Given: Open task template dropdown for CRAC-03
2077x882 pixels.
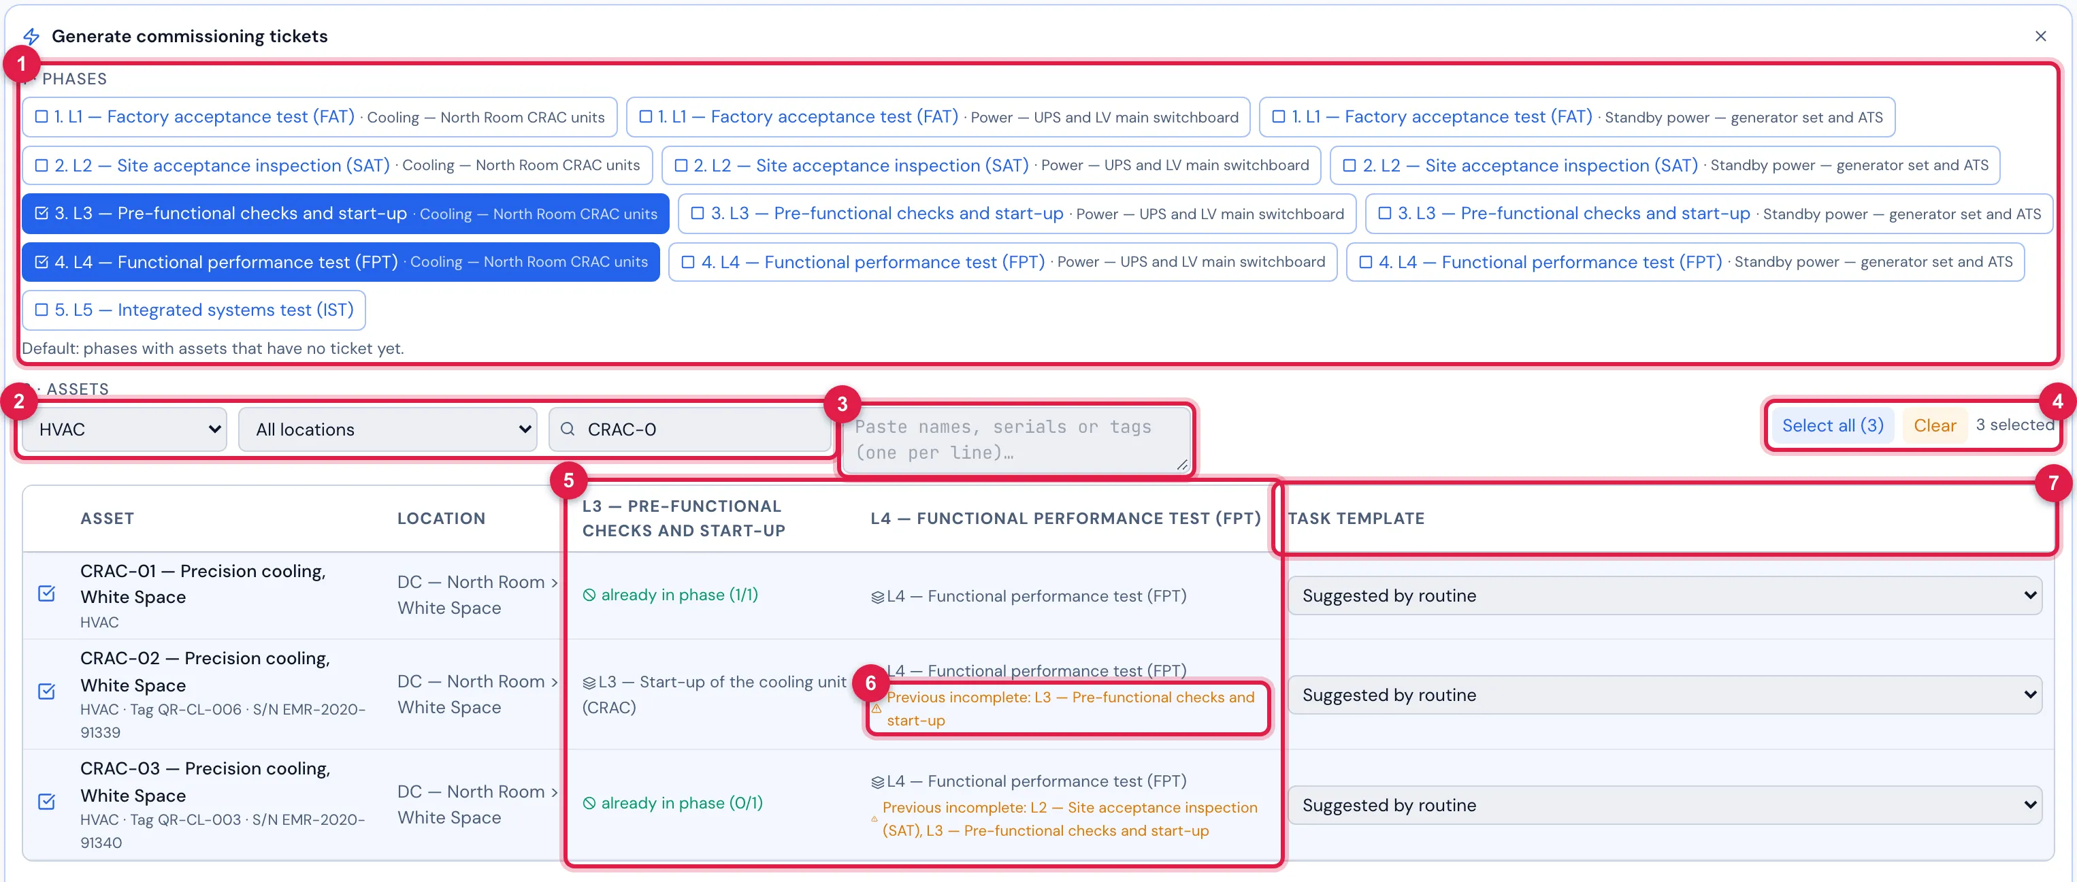Looking at the screenshot, I should click(x=1664, y=805).
